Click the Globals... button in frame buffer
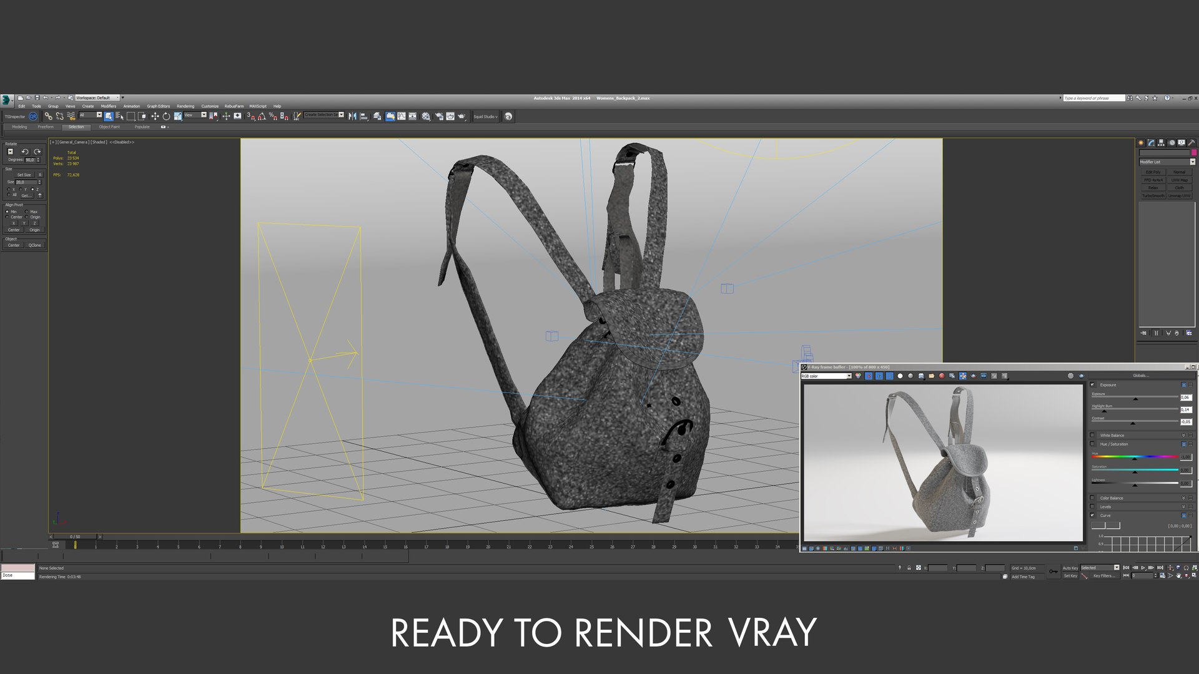The height and width of the screenshot is (674, 1199). point(1140,376)
